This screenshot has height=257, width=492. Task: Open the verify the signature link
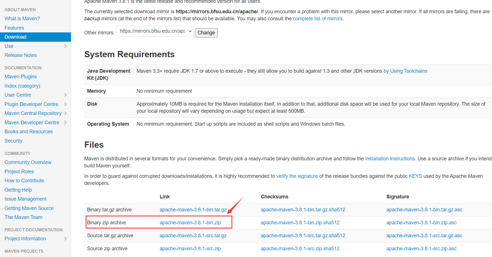[x=297, y=176]
